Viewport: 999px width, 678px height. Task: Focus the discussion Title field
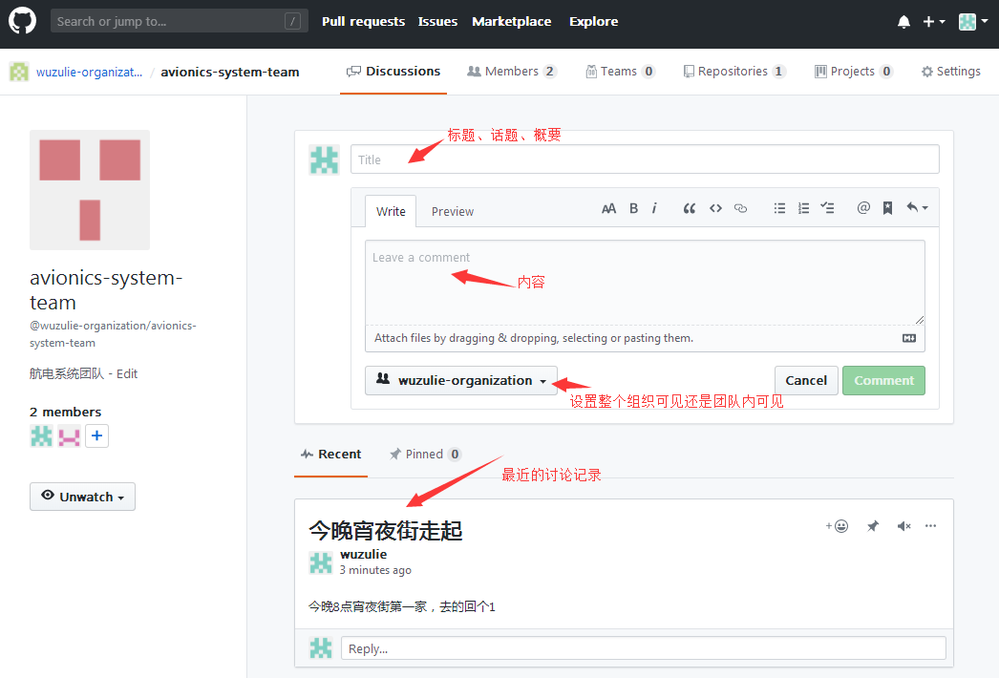(645, 159)
